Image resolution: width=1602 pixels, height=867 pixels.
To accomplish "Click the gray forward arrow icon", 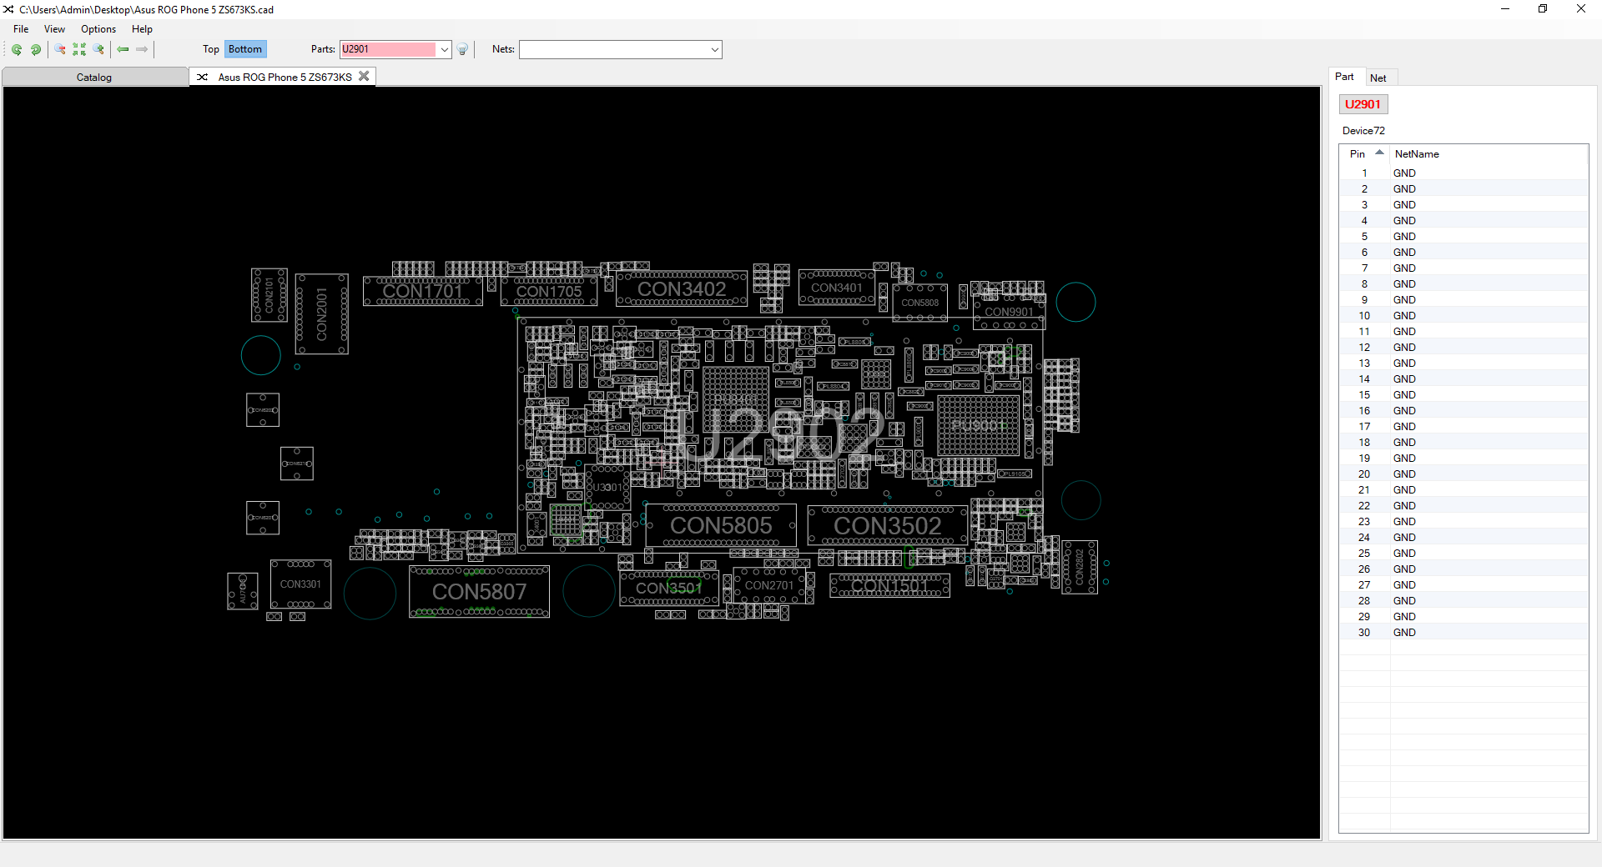I will point(142,50).
